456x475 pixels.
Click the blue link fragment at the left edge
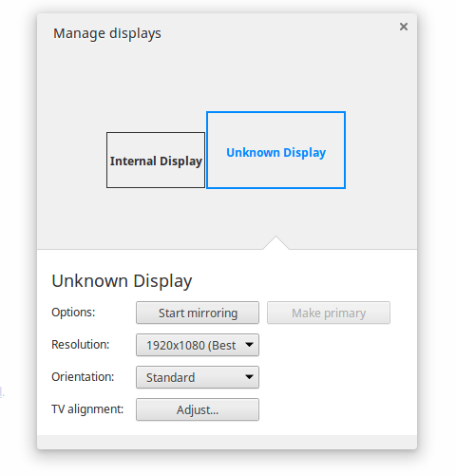click(x=2, y=392)
